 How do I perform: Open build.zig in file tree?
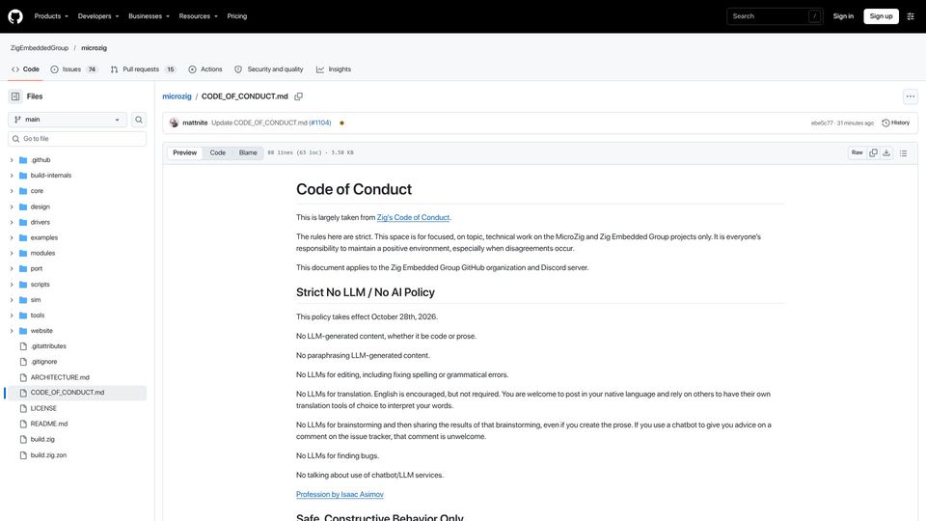tap(42, 440)
